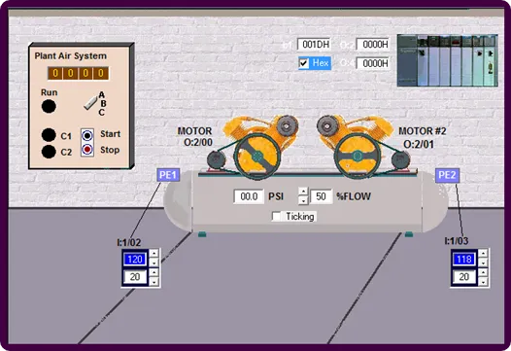Click the C1 indicator lamp

[49, 135]
